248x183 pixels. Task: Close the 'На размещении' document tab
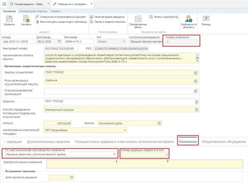49,4
